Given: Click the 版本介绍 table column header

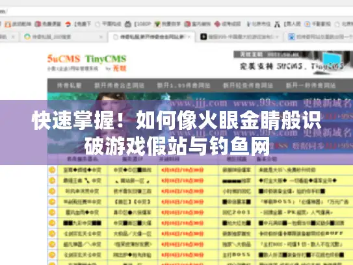Looking at the screenshot, I should click(x=267, y=159).
